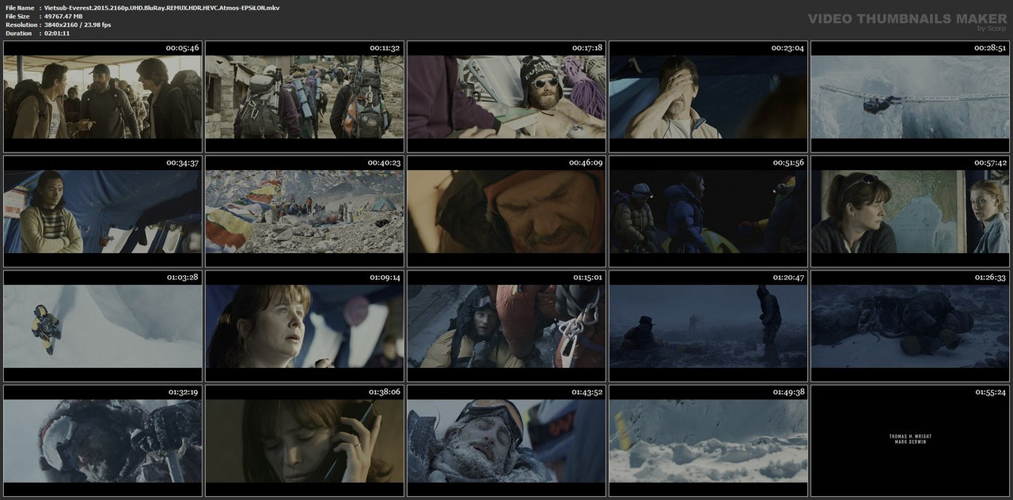The height and width of the screenshot is (500, 1013).
Task: Open the thumbnail stamped 00:05:46
Action: point(102,97)
